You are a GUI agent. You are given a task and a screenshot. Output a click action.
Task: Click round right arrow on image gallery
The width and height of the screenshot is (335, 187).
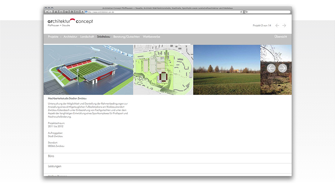283,68
